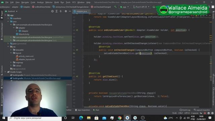Viewport: 215px width, 121px height.
Task: Click override gutter icon at getItemCount
Action: point(77,76)
